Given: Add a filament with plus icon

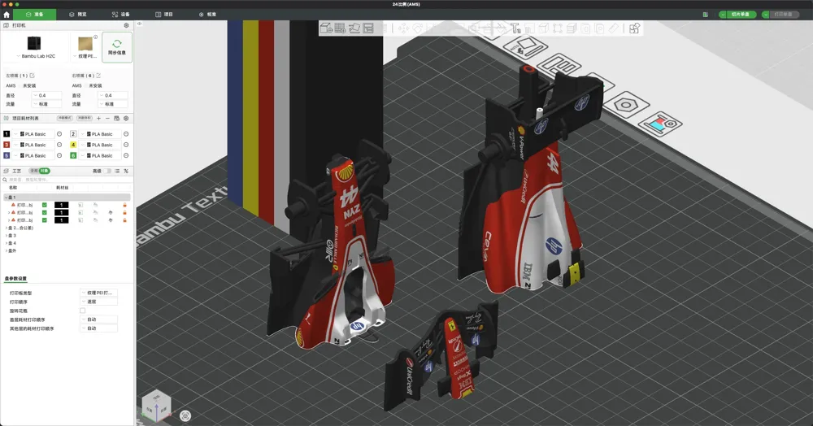Looking at the screenshot, I should [x=98, y=119].
